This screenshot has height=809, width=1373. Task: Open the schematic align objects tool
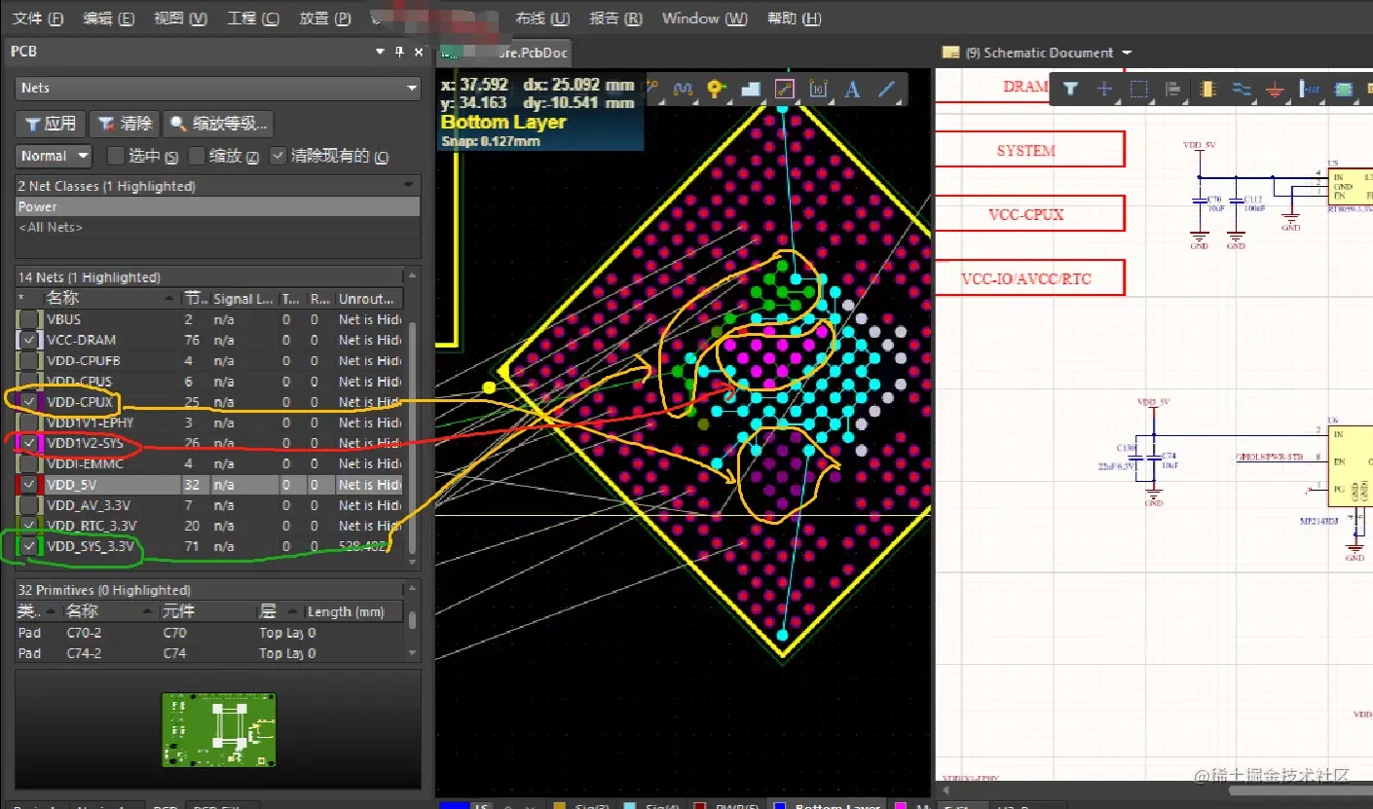click(1172, 89)
